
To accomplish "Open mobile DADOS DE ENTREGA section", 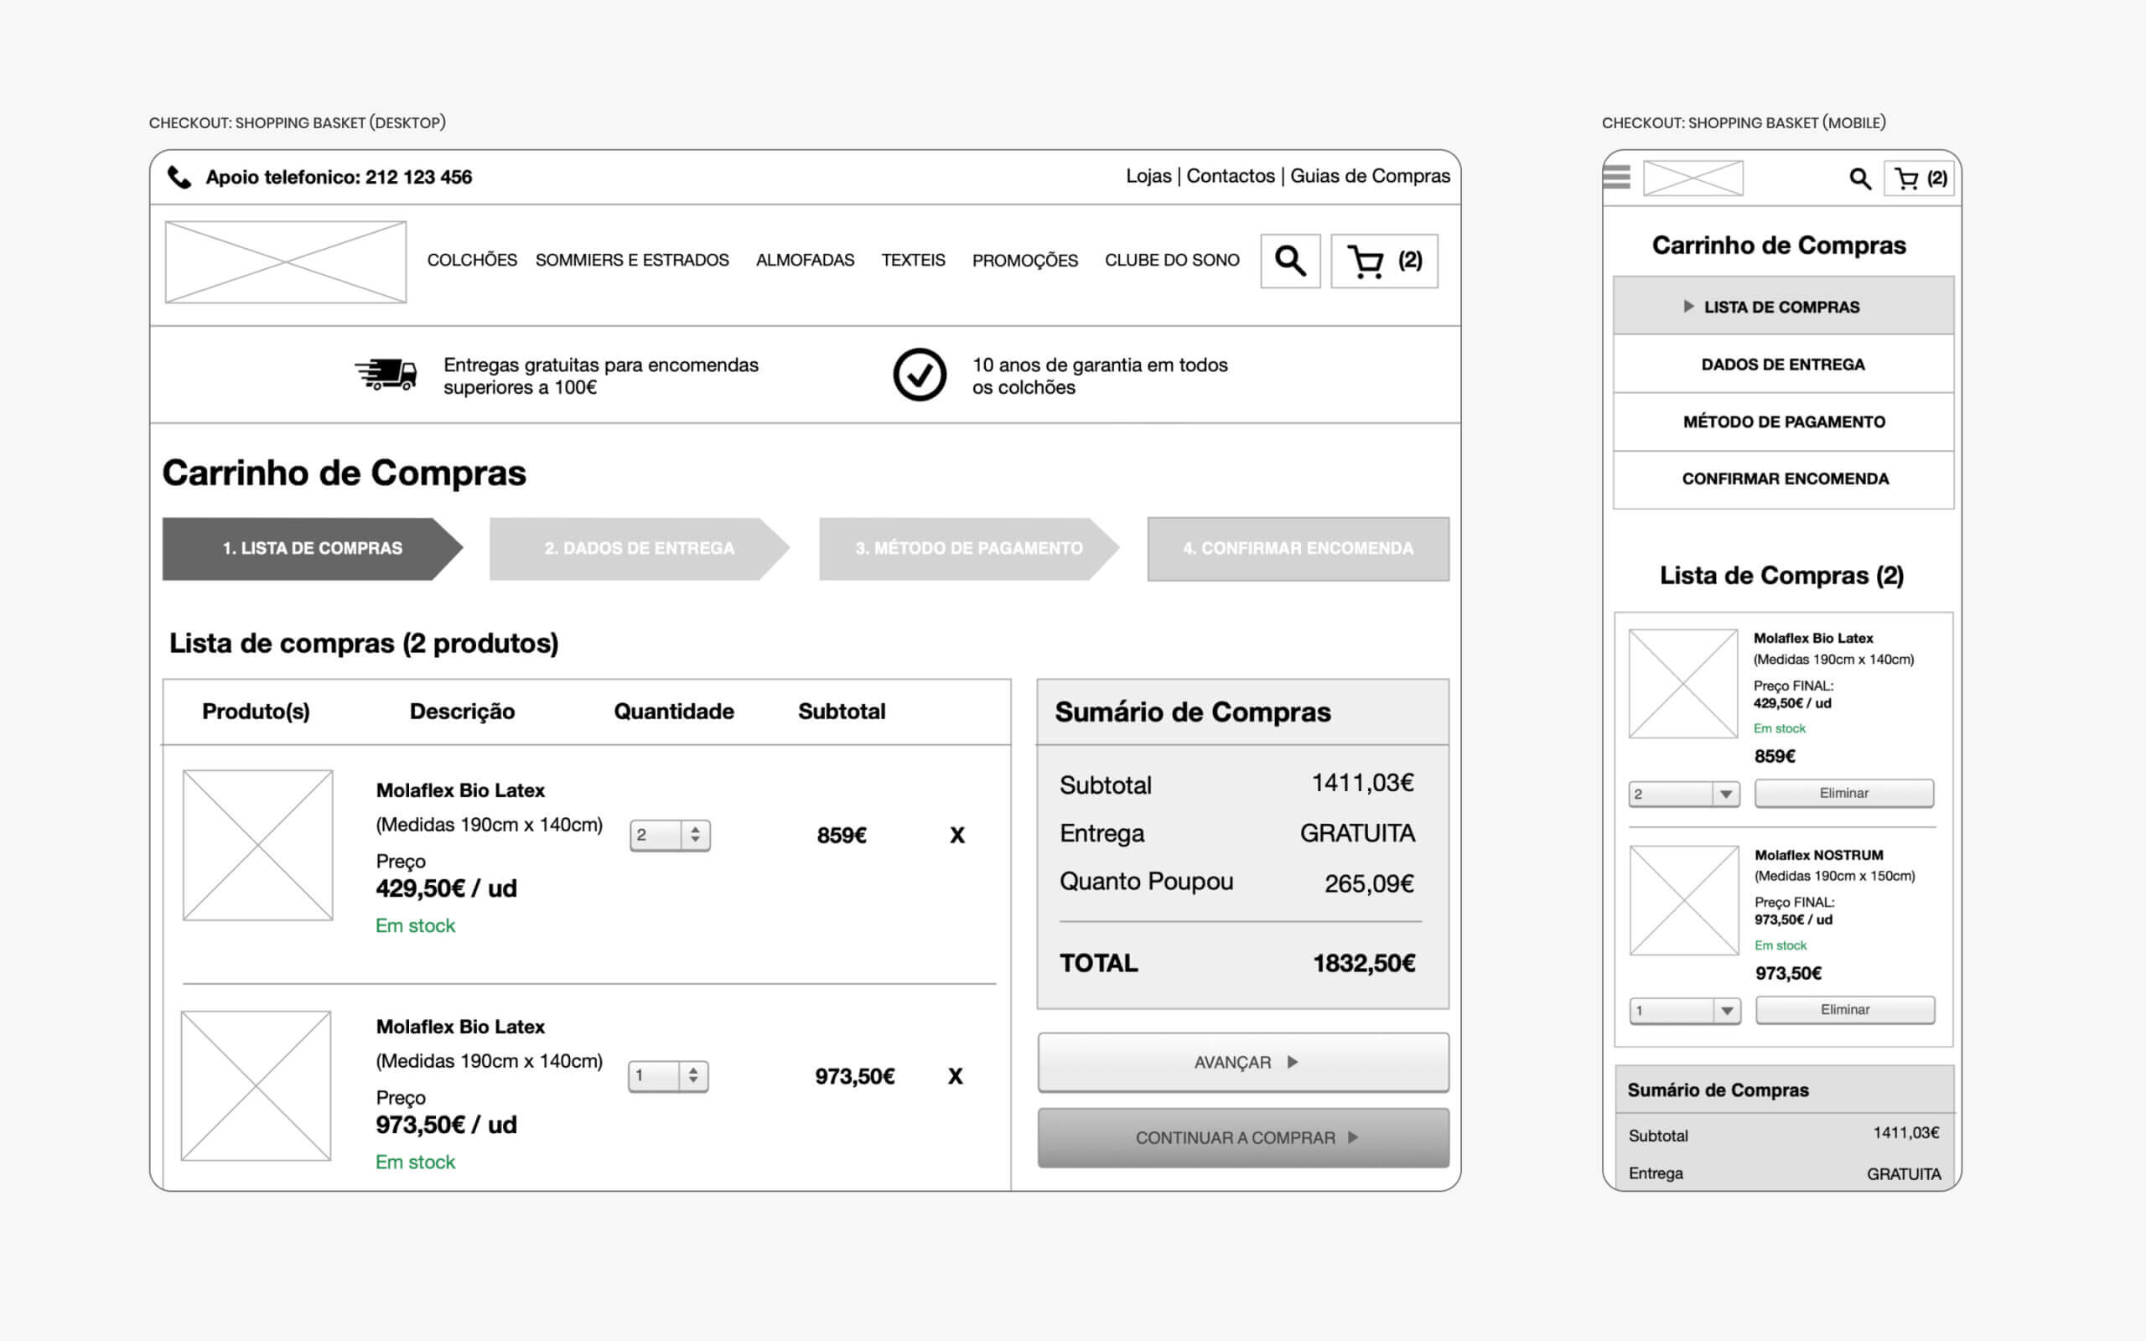I will (1783, 364).
